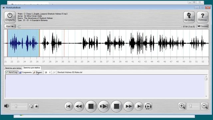
Task: Switch to Заметки для папки tab
Action: pos(13,68)
